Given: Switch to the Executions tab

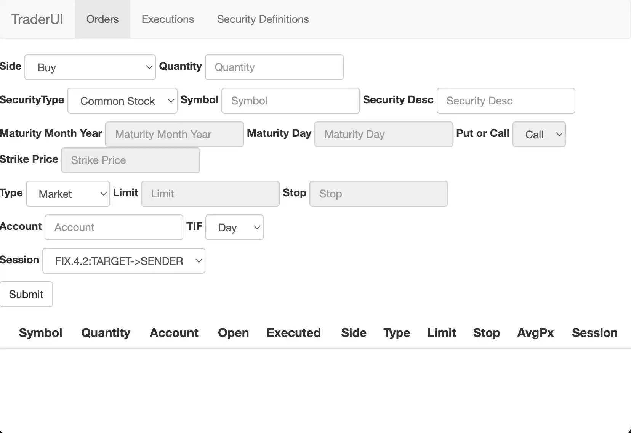Looking at the screenshot, I should (168, 19).
